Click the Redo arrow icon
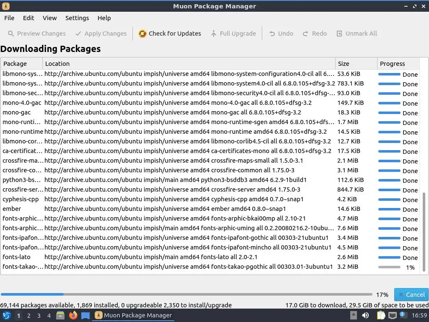This screenshot has width=429, height=322. [305, 34]
